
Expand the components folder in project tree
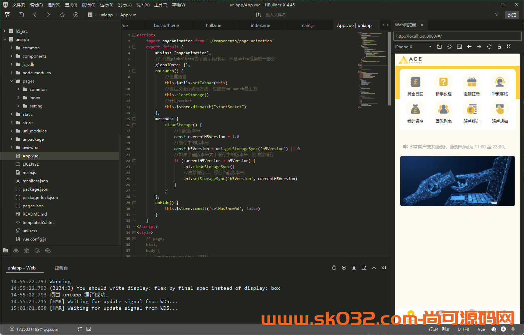click(x=12, y=56)
